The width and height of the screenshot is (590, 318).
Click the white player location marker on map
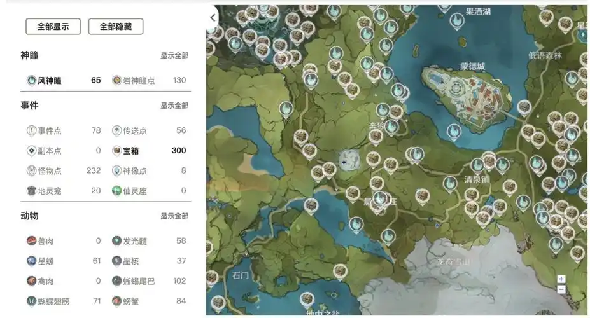(348, 161)
